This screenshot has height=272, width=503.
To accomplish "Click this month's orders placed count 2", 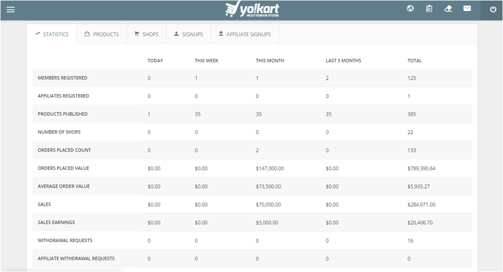I will coord(257,150).
